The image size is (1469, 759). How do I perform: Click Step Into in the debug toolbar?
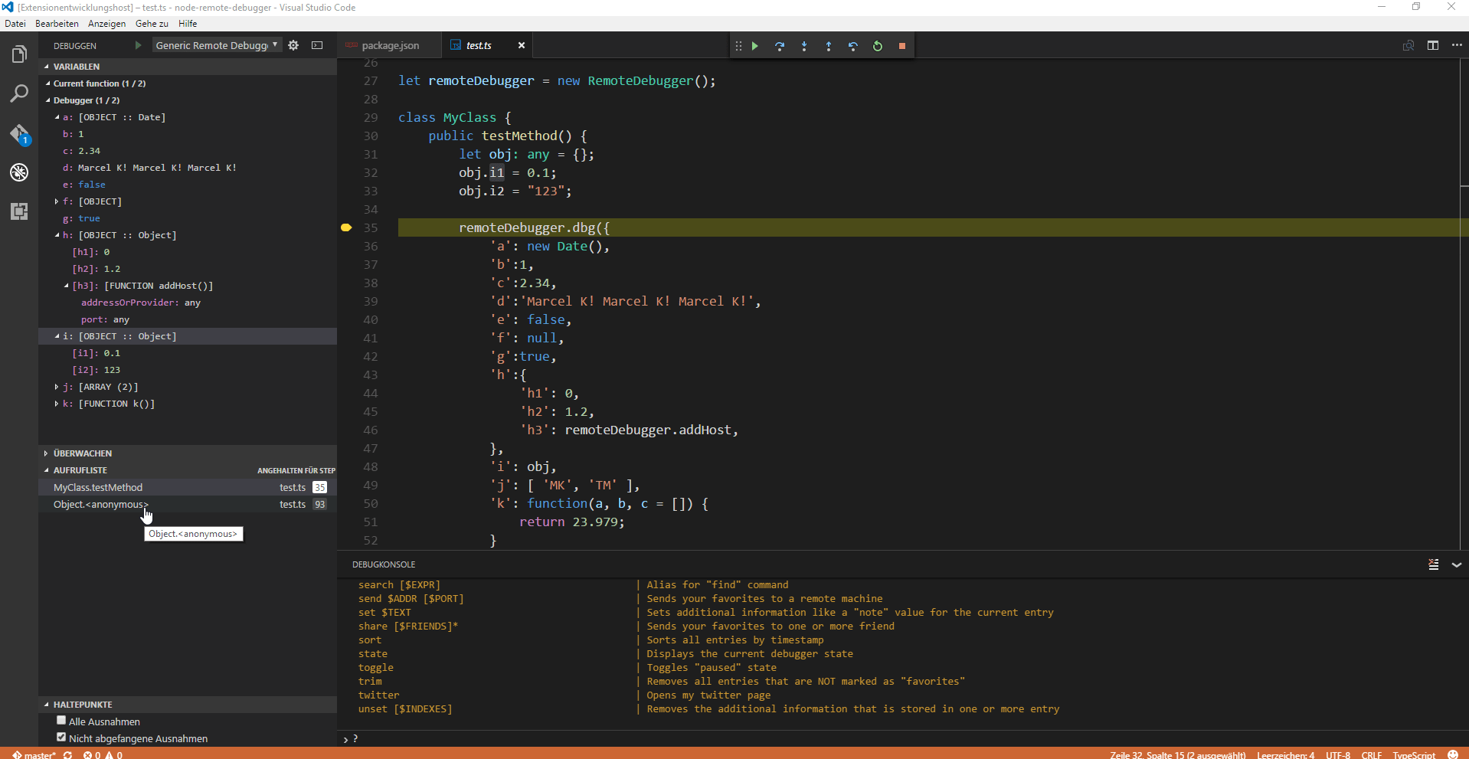[x=803, y=46]
